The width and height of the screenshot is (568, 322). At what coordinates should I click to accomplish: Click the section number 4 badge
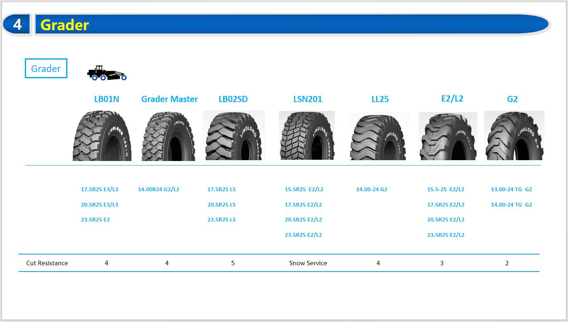coord(17,24)
